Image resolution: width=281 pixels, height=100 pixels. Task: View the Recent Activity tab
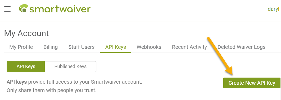coord(189,47)
